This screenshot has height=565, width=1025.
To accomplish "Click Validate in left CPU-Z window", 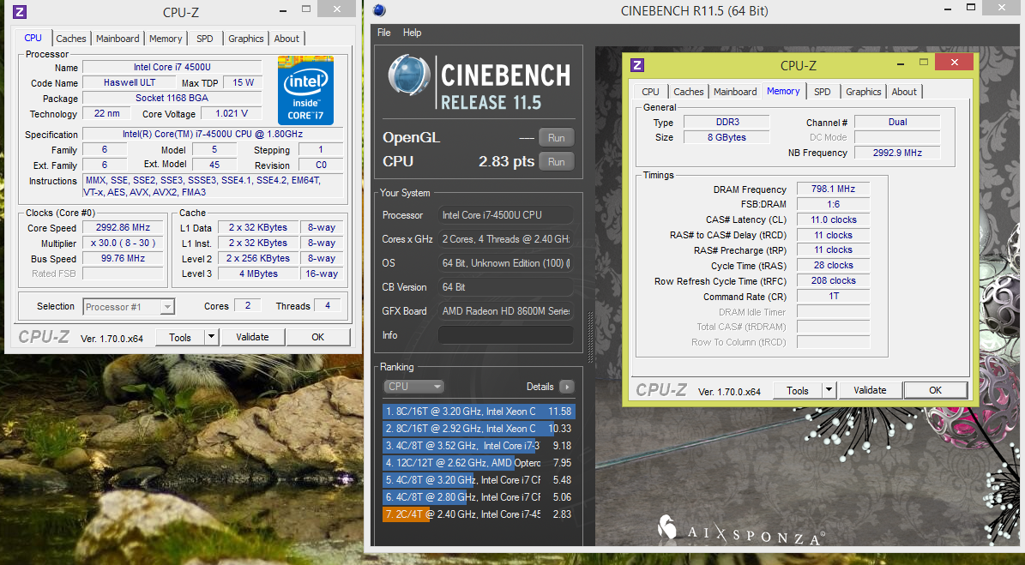I will [x=252, y=337].
